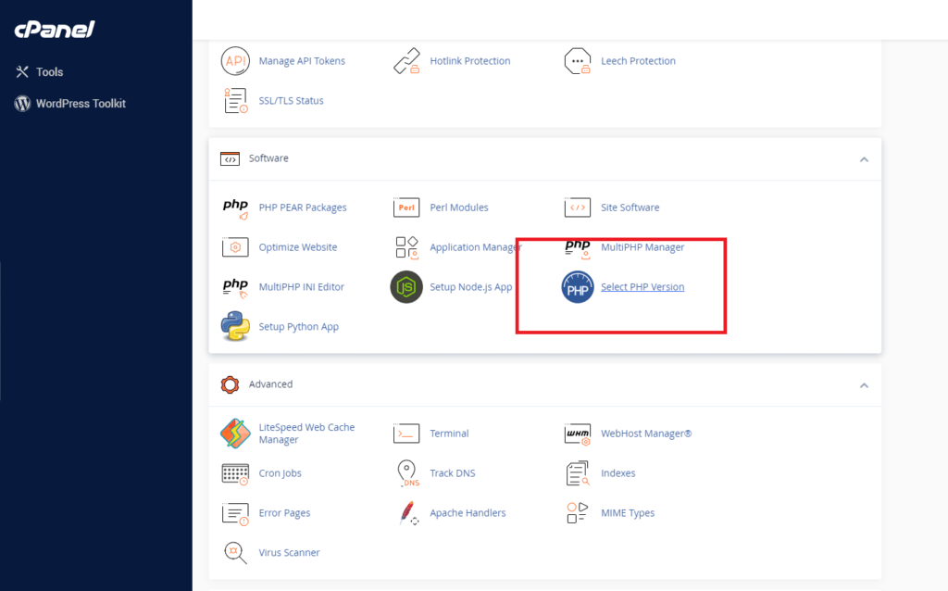Image resolution: width=948 pixels, height=591 pixels.
Task: Open the MIME Types link
Action: click(x=627, y=513)
